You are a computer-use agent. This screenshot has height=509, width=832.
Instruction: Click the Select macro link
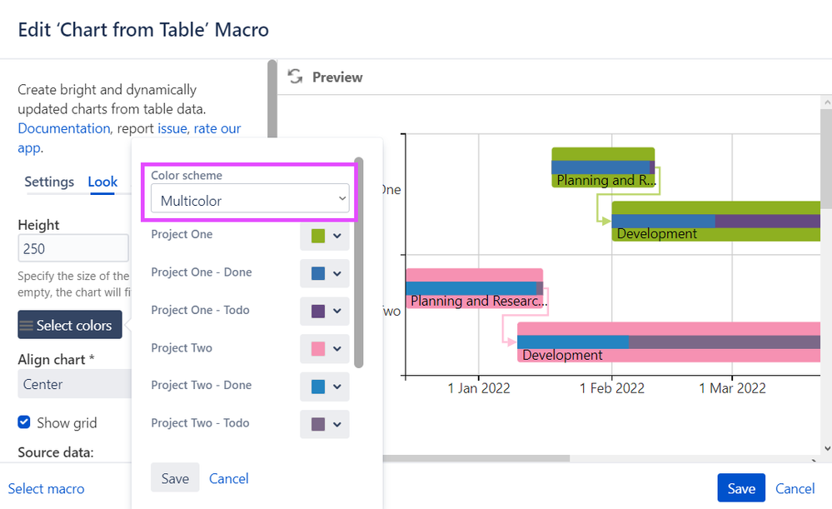click(45, 488)
